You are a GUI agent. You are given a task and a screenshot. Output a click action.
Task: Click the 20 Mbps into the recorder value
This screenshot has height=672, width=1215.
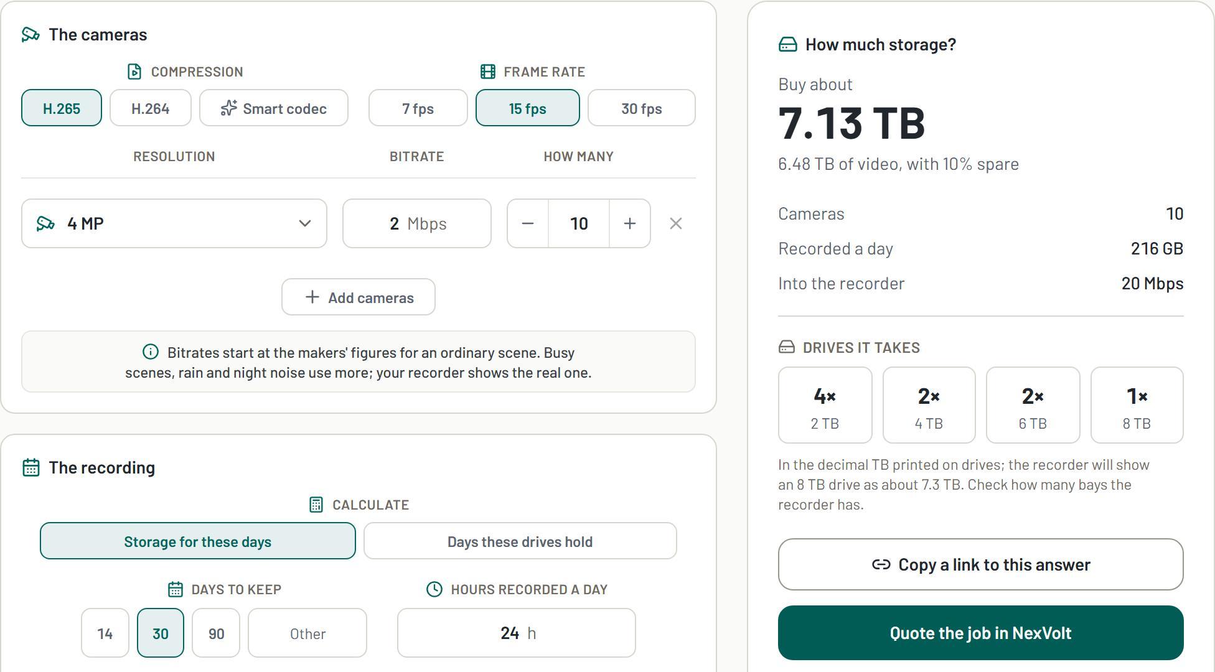tap(1153, 283)
